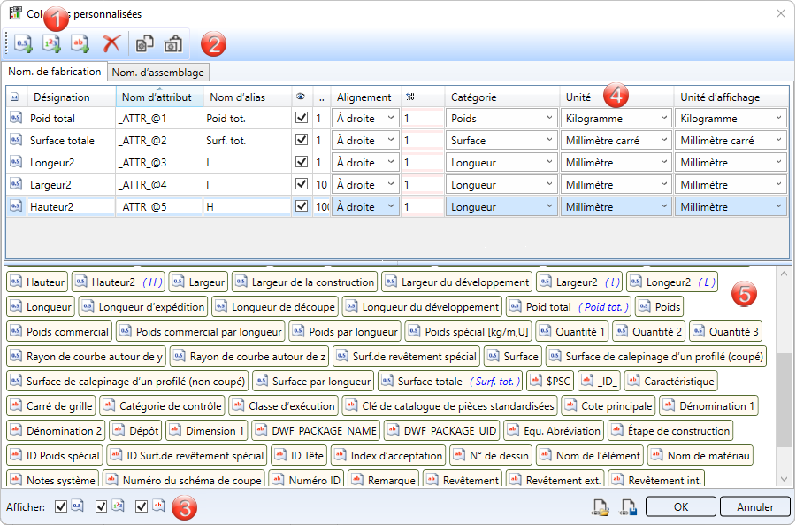Open the Catégorie dropdown showing Surface
796x525 pixels.
click(501, 140)
